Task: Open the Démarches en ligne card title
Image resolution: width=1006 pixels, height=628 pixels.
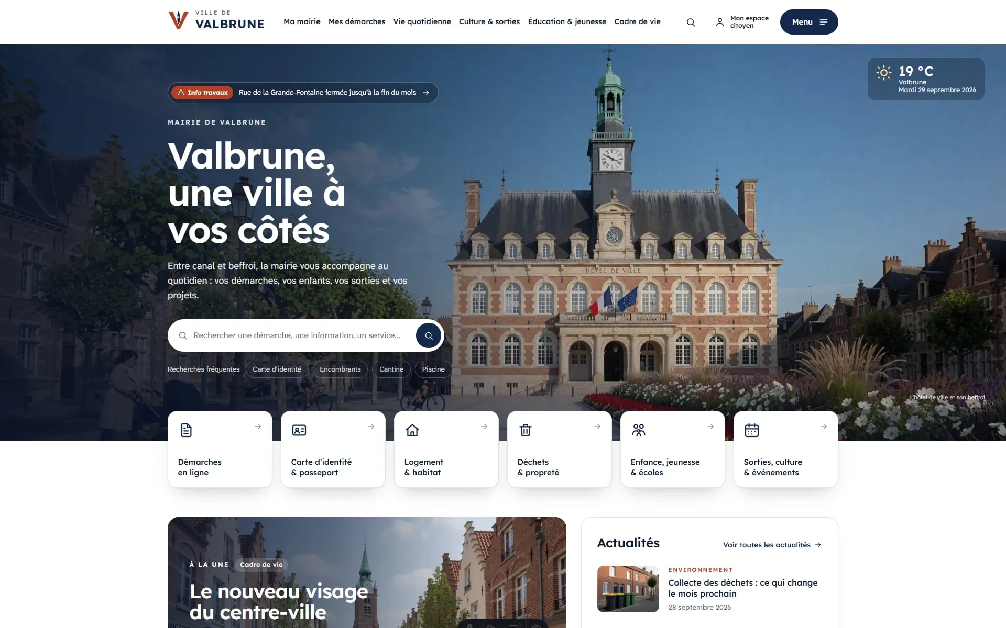Action: [200, 467]
